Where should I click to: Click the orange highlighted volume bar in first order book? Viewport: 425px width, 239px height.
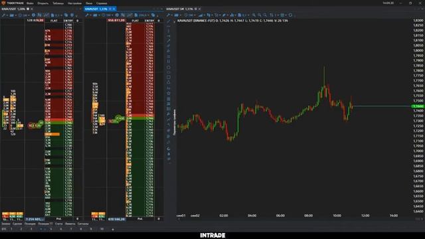[52, 134]
